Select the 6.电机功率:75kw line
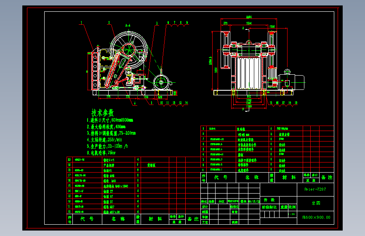This screenshot has width=365, height=236. pos(101,153)
